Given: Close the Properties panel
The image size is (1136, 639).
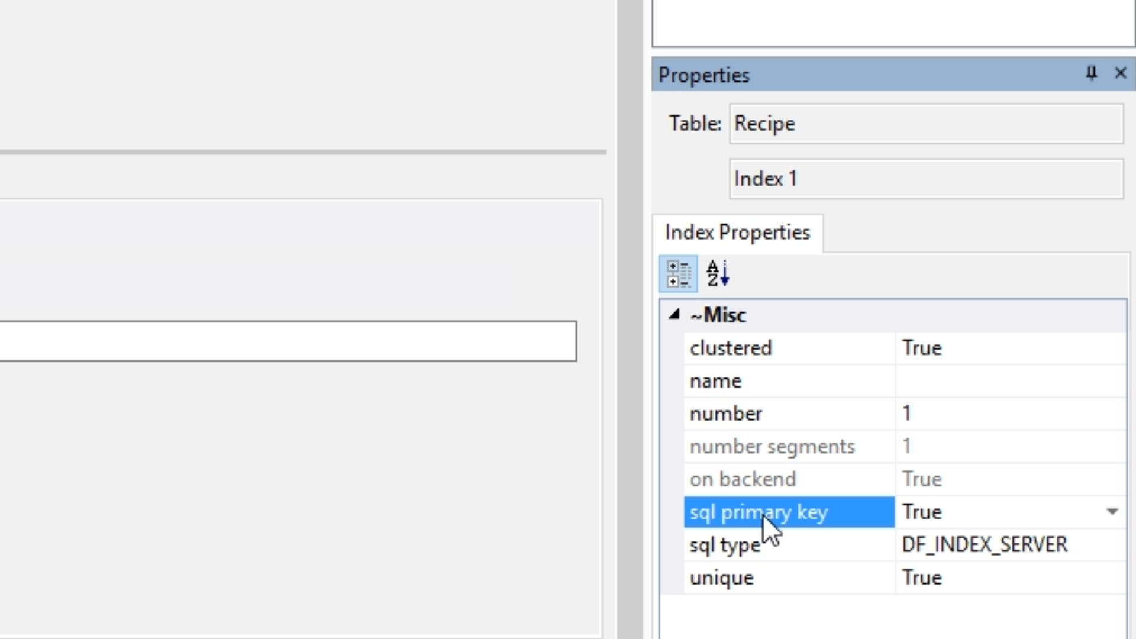Looking at the screenshot, I should click(1120, 73).
